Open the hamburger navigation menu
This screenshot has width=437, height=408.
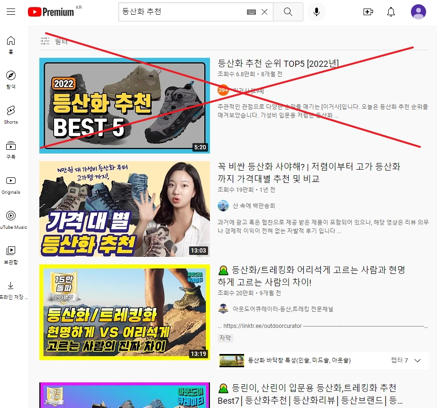(11, 11)
